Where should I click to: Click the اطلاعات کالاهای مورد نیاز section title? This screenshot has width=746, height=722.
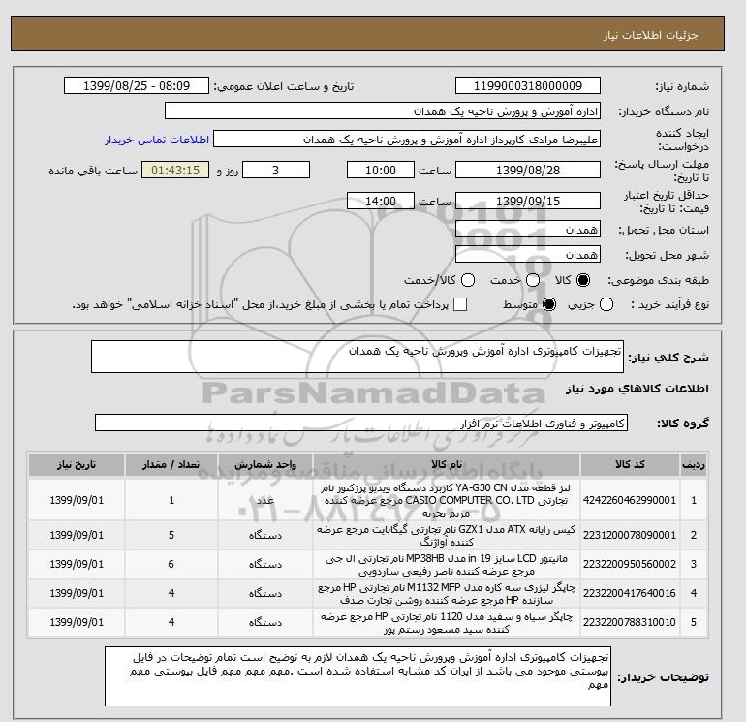(x=637, y=389)
